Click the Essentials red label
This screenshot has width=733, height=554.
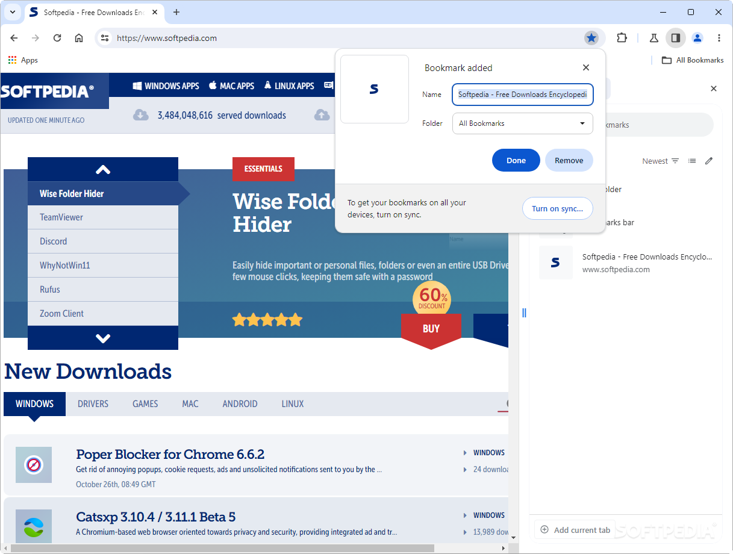click(263, 169)
